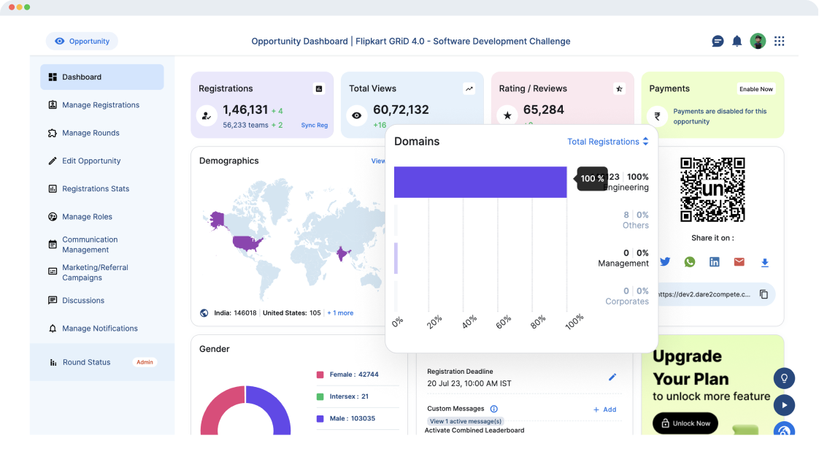Image resolution: width=819 pixels, height=457 pixels.
Task: Share via email icon
Action: [739, 261]
